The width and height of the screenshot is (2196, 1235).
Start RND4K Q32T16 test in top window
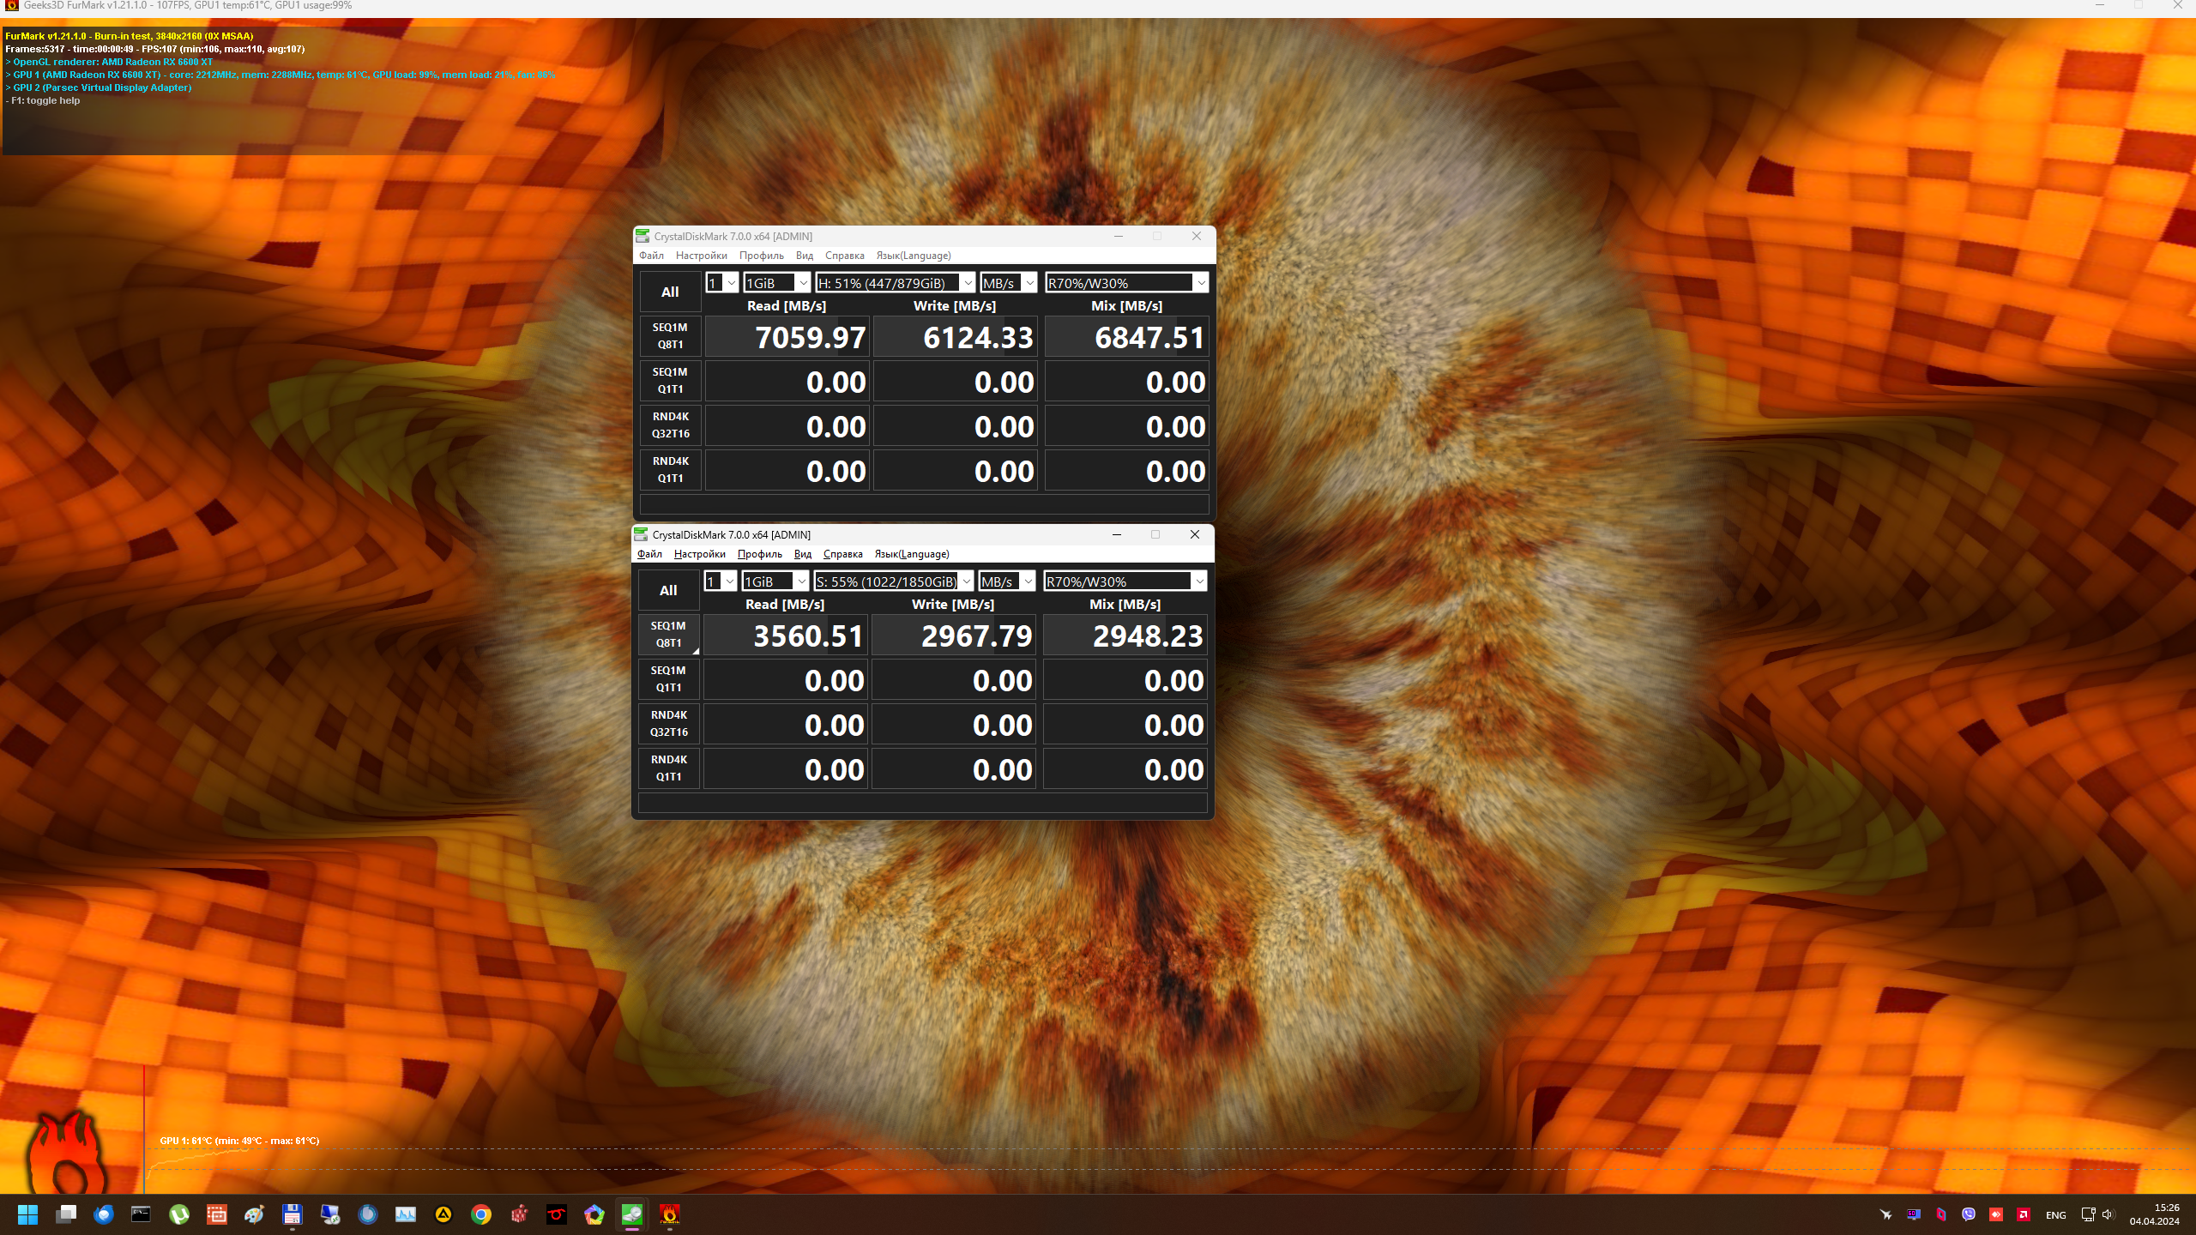click(x=670, y=425)
